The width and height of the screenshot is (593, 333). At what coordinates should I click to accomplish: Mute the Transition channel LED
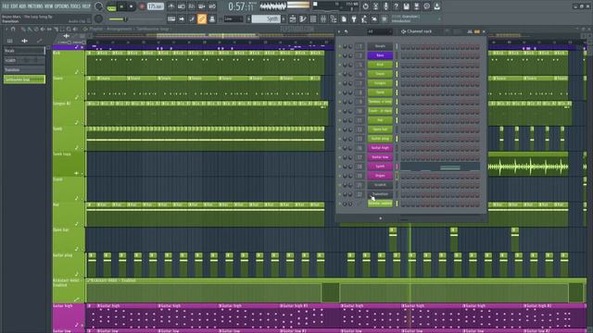(340, 194)
